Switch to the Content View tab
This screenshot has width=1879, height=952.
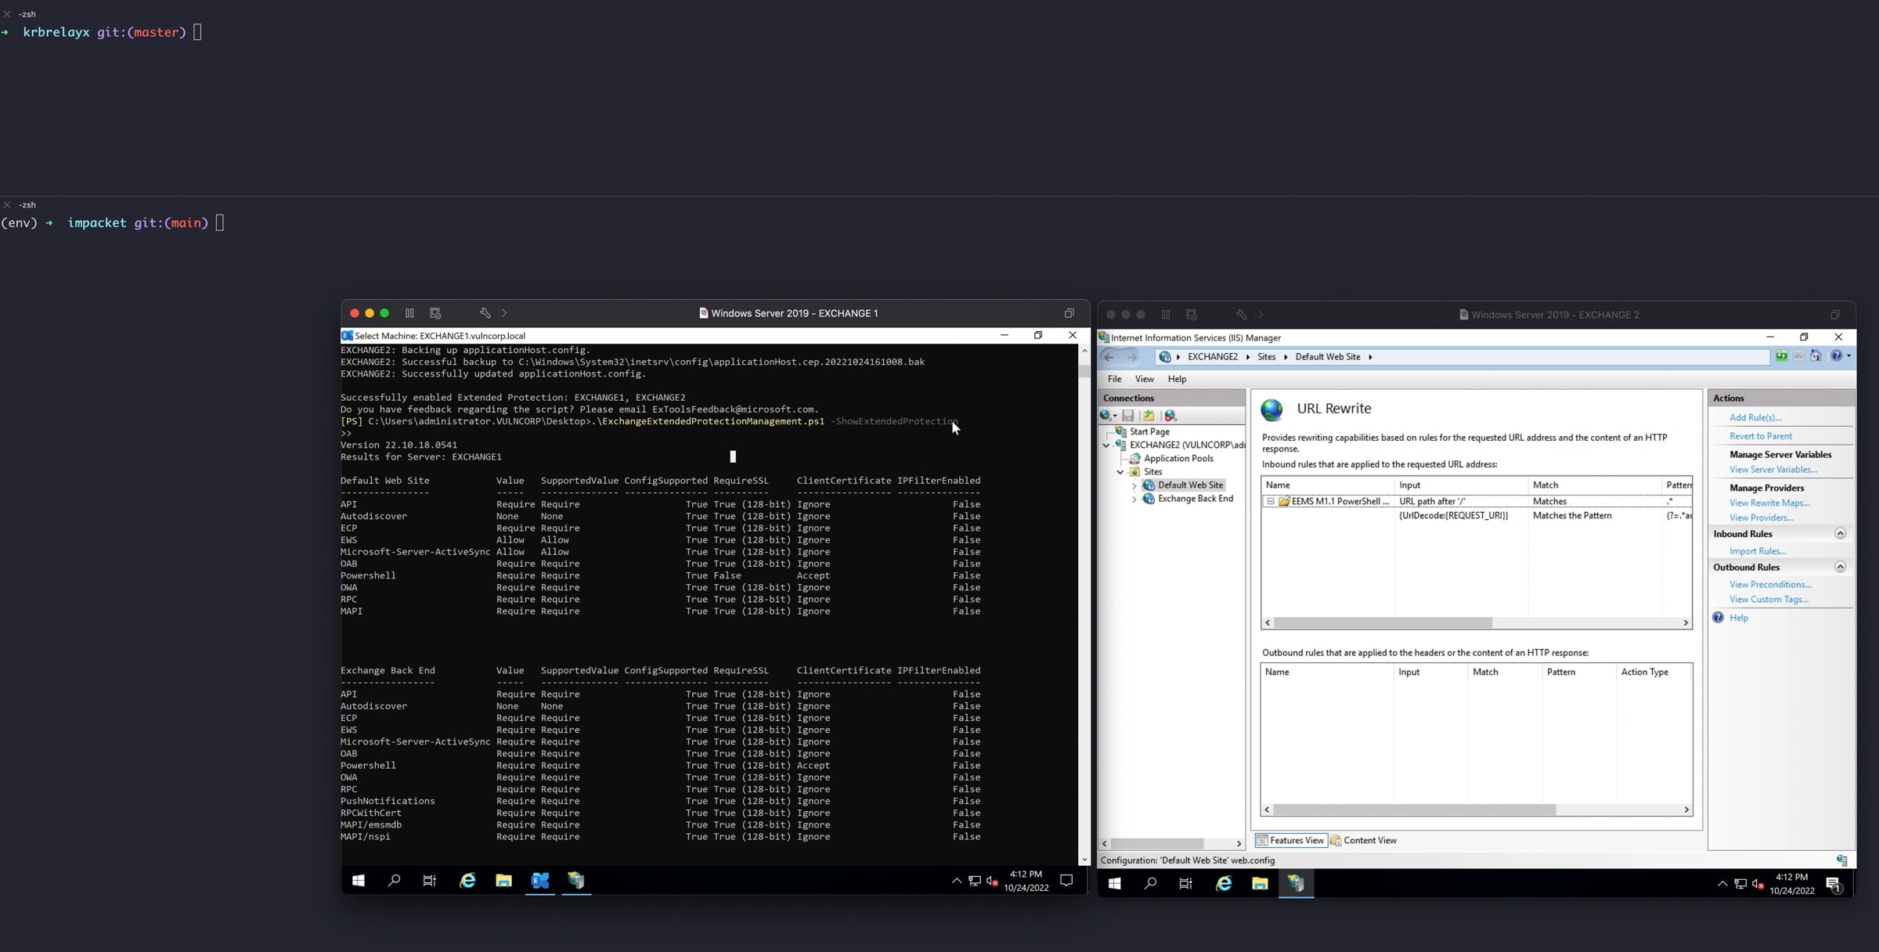1363,841
